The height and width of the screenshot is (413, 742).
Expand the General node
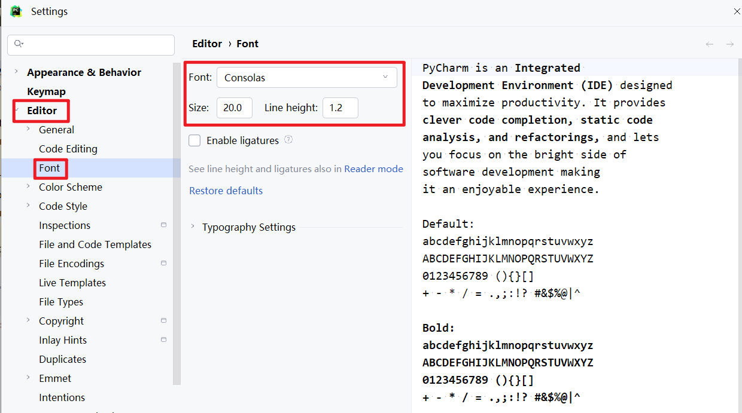point(28,129)
